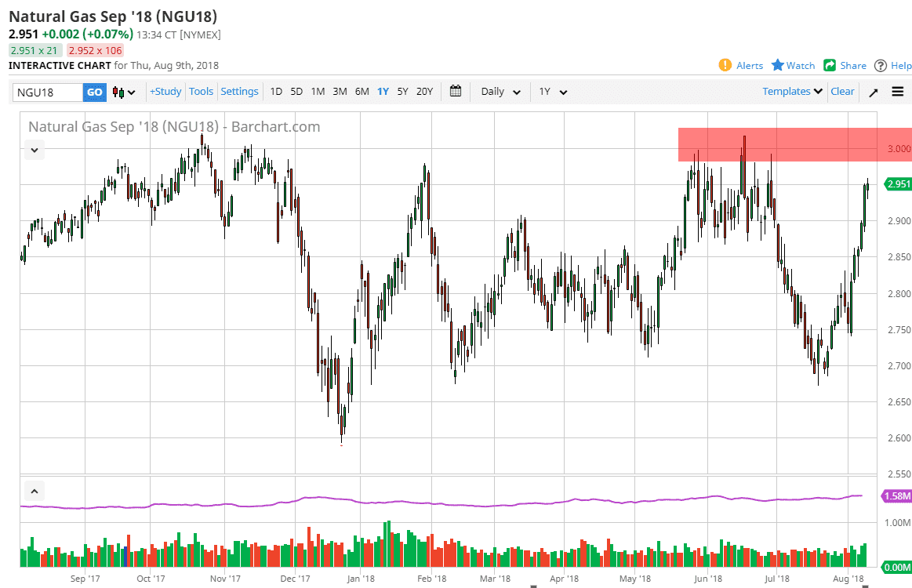Click the Watch star icon

pos(778,65)
